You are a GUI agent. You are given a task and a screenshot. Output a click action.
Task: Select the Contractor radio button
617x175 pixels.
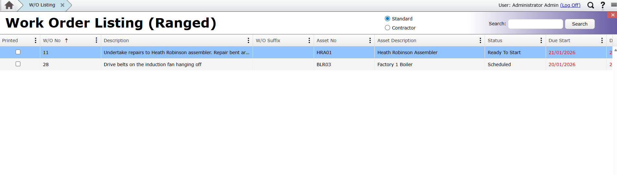click(387, 28)
